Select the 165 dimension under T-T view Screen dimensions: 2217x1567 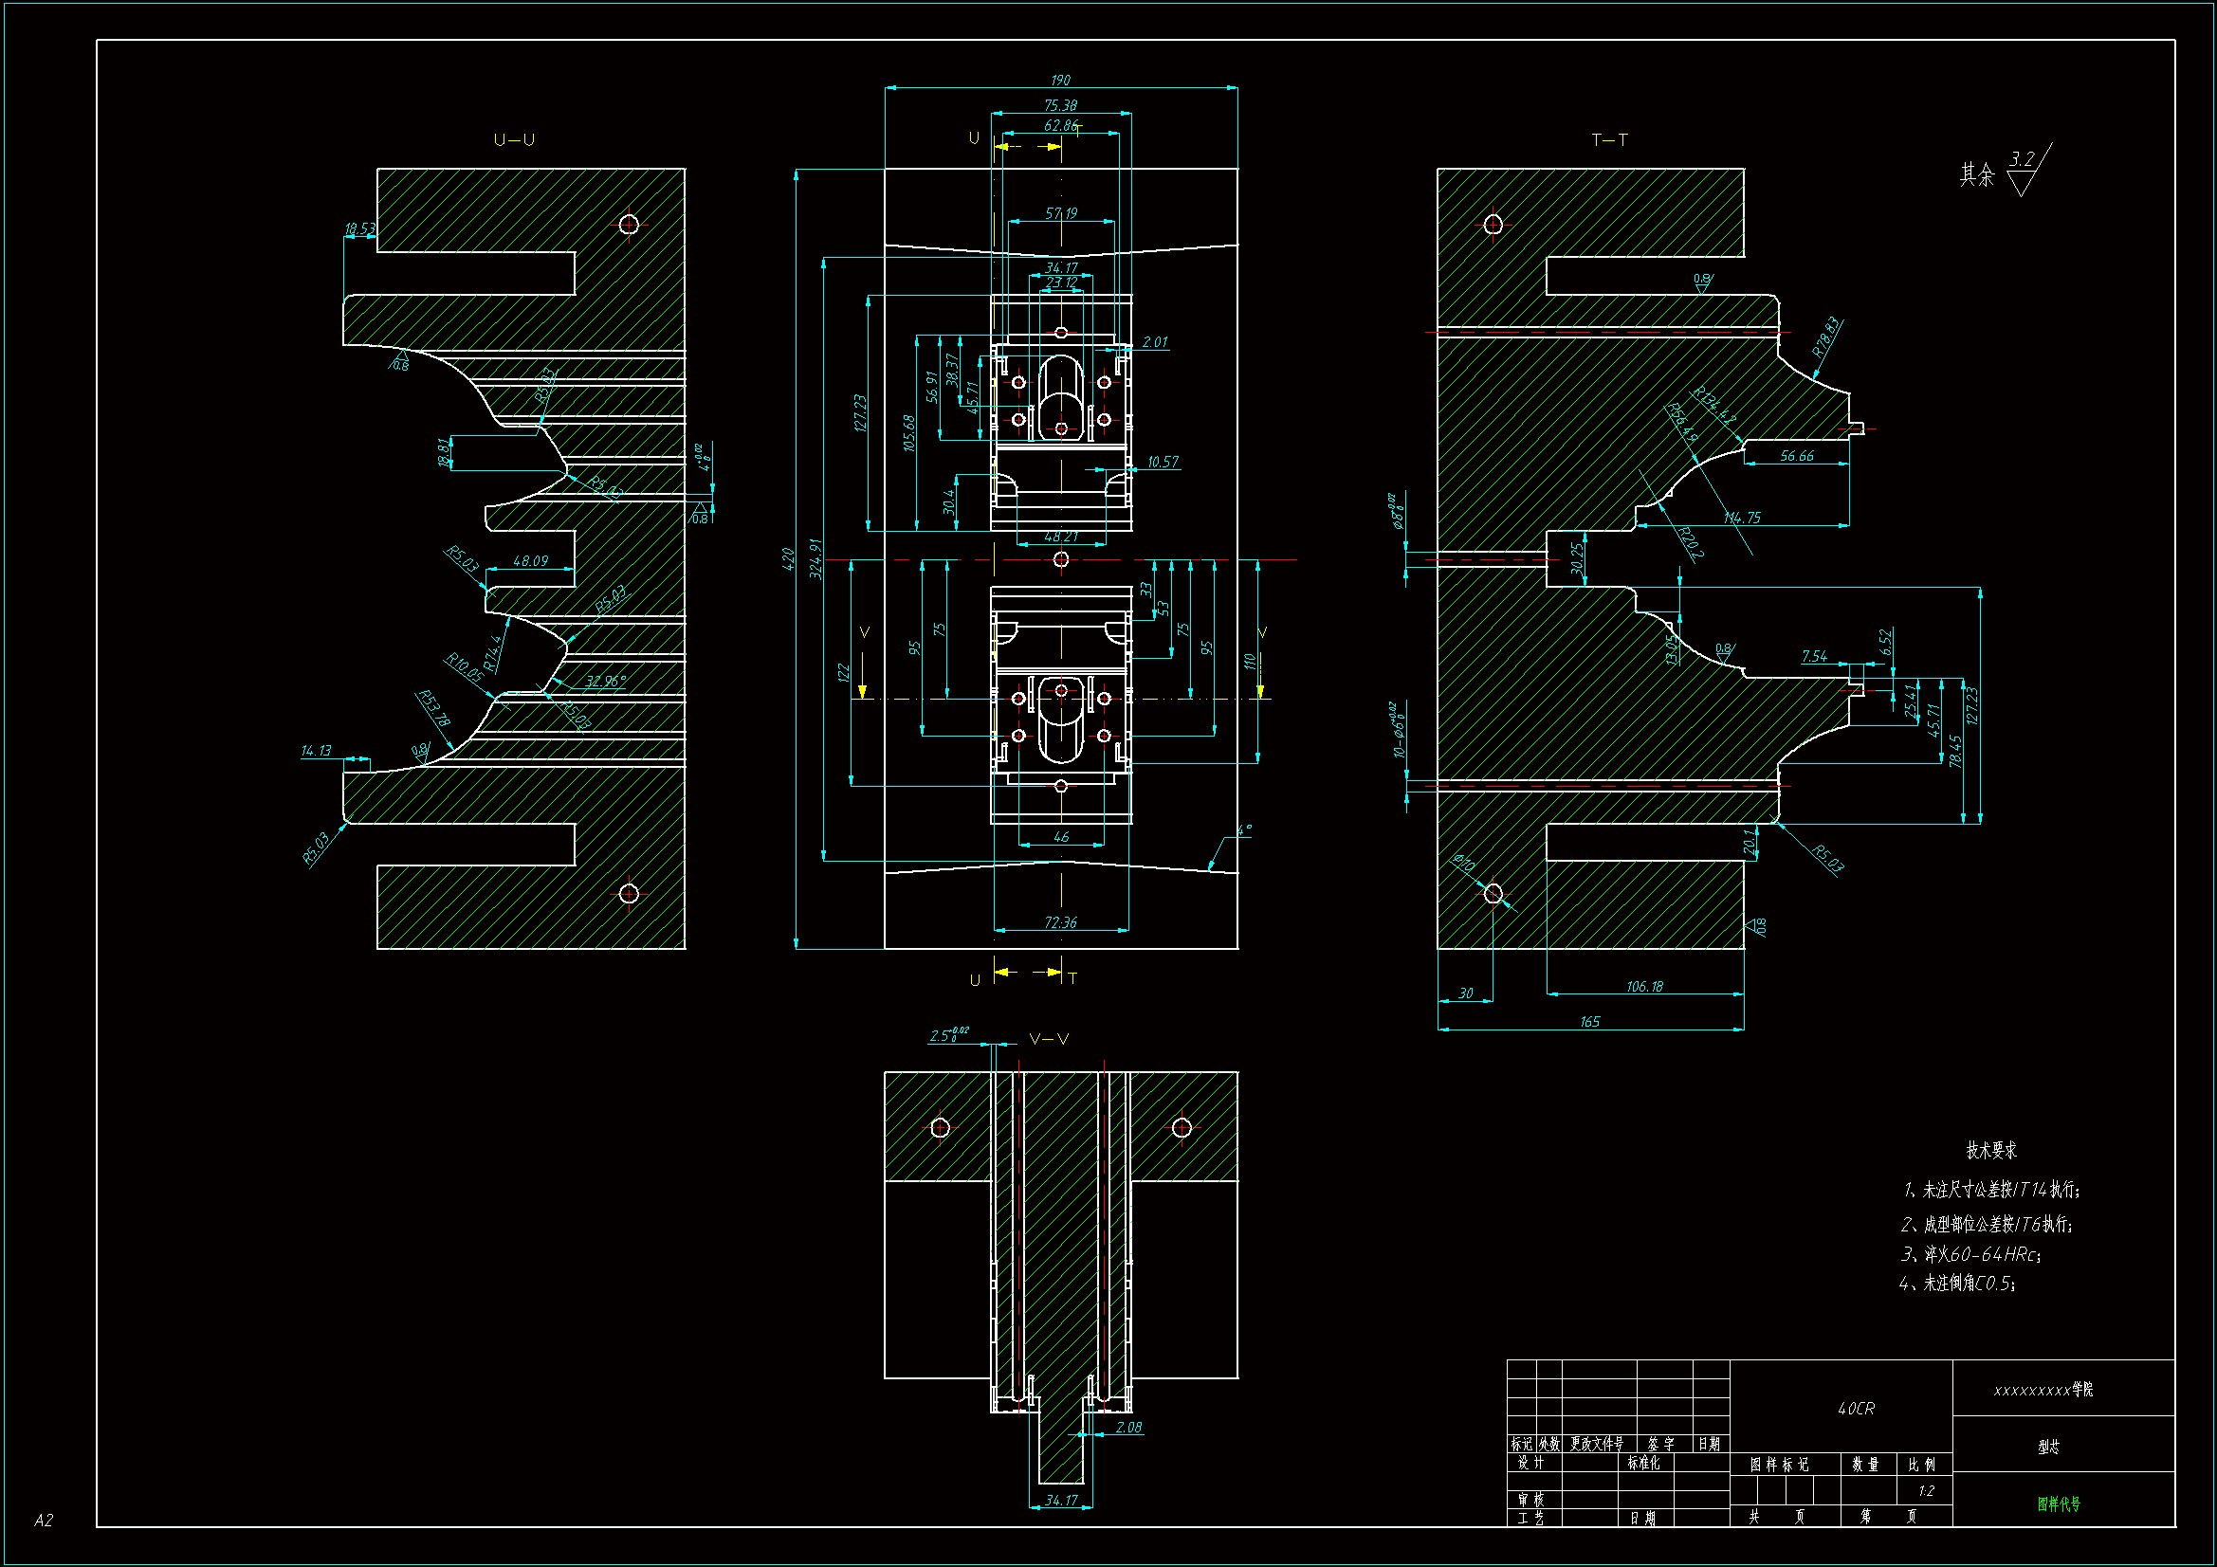[x=1590, y=1022]
